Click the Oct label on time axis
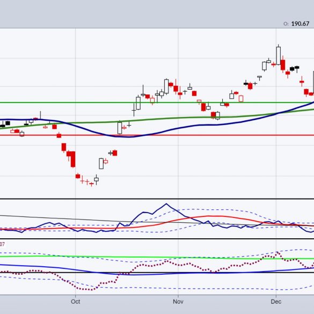Image resolution: width=314 pixels, height=314 pixels. 76,301
